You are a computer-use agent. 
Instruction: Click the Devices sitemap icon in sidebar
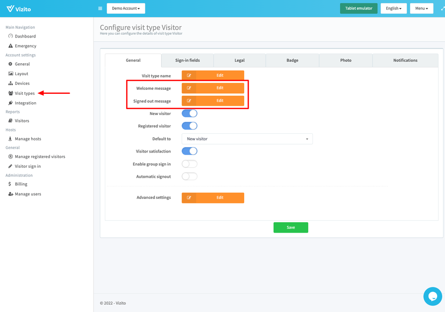click(10, 83)
